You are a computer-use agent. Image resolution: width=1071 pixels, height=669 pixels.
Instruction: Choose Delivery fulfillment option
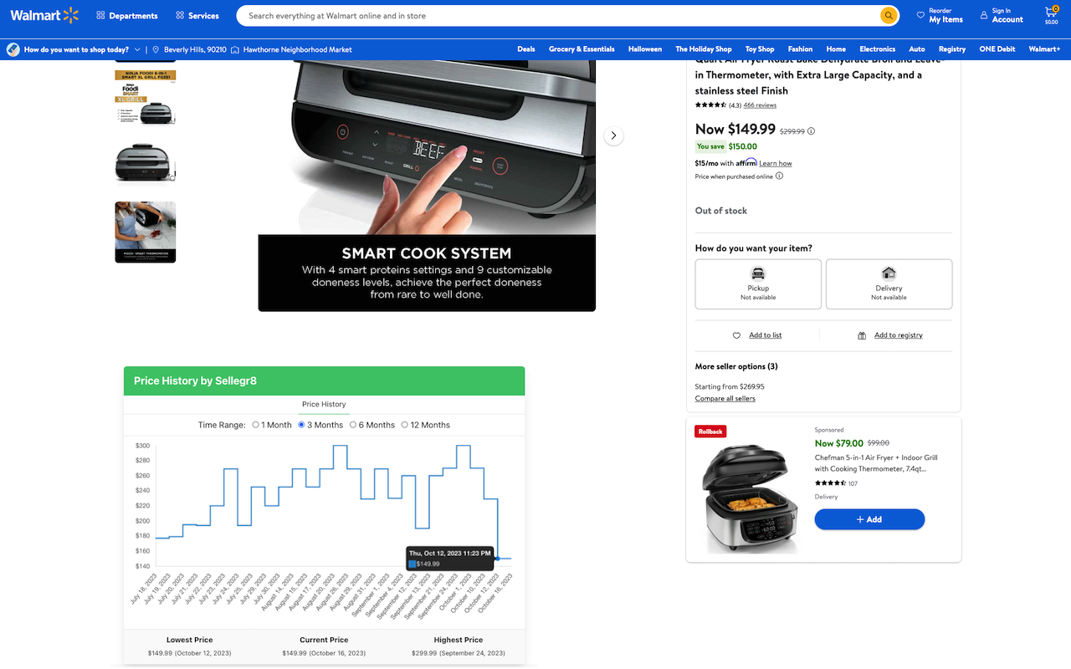point(889,284)
